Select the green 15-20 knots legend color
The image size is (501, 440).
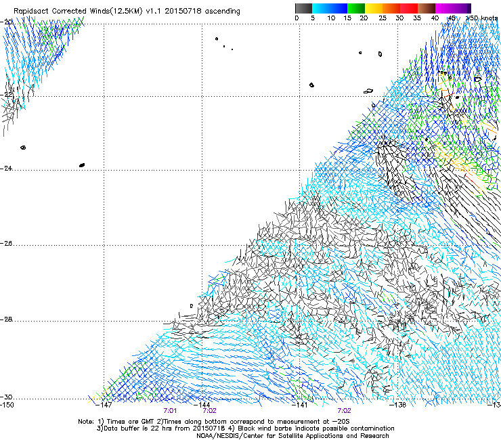[x=356, y=8]
